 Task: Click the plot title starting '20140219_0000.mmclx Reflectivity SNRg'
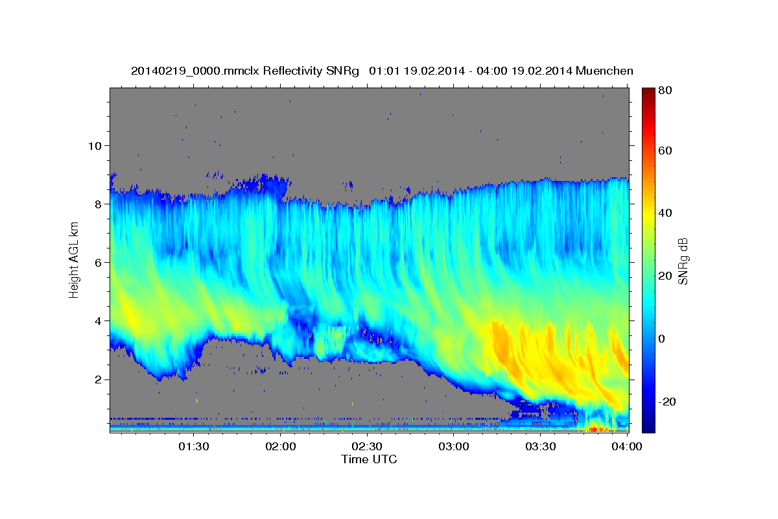coord(382,71)
